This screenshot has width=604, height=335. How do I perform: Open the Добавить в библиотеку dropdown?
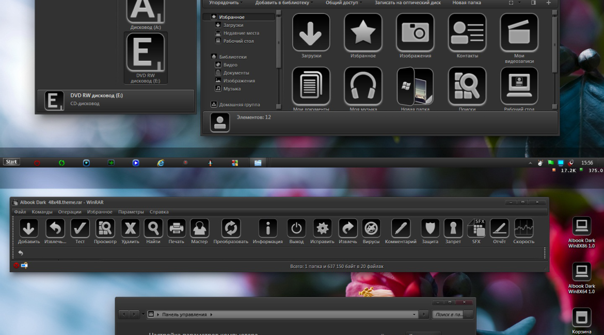click(284, 3)
